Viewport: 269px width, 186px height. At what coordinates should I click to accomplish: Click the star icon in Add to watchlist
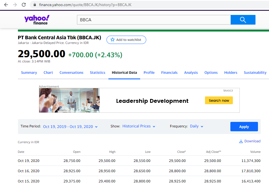point(113,40)
